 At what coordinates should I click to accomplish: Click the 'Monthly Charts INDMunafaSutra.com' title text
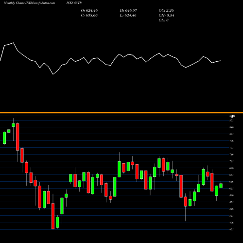(29, 3)
